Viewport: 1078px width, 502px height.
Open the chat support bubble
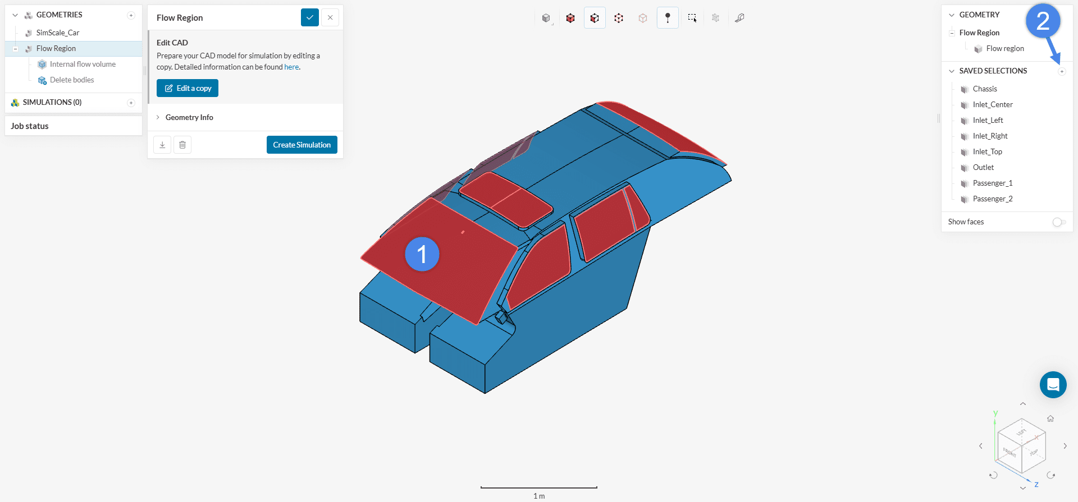1053,385
